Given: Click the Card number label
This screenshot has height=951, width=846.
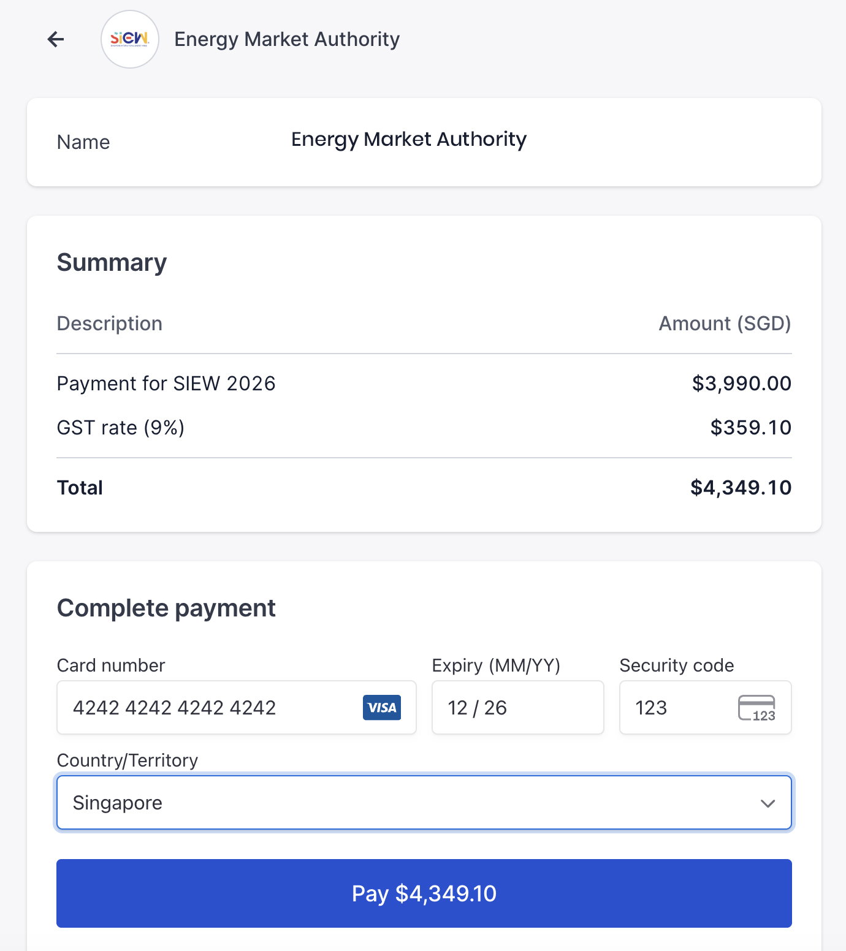Looking at the screenshot, I should 111,665.
